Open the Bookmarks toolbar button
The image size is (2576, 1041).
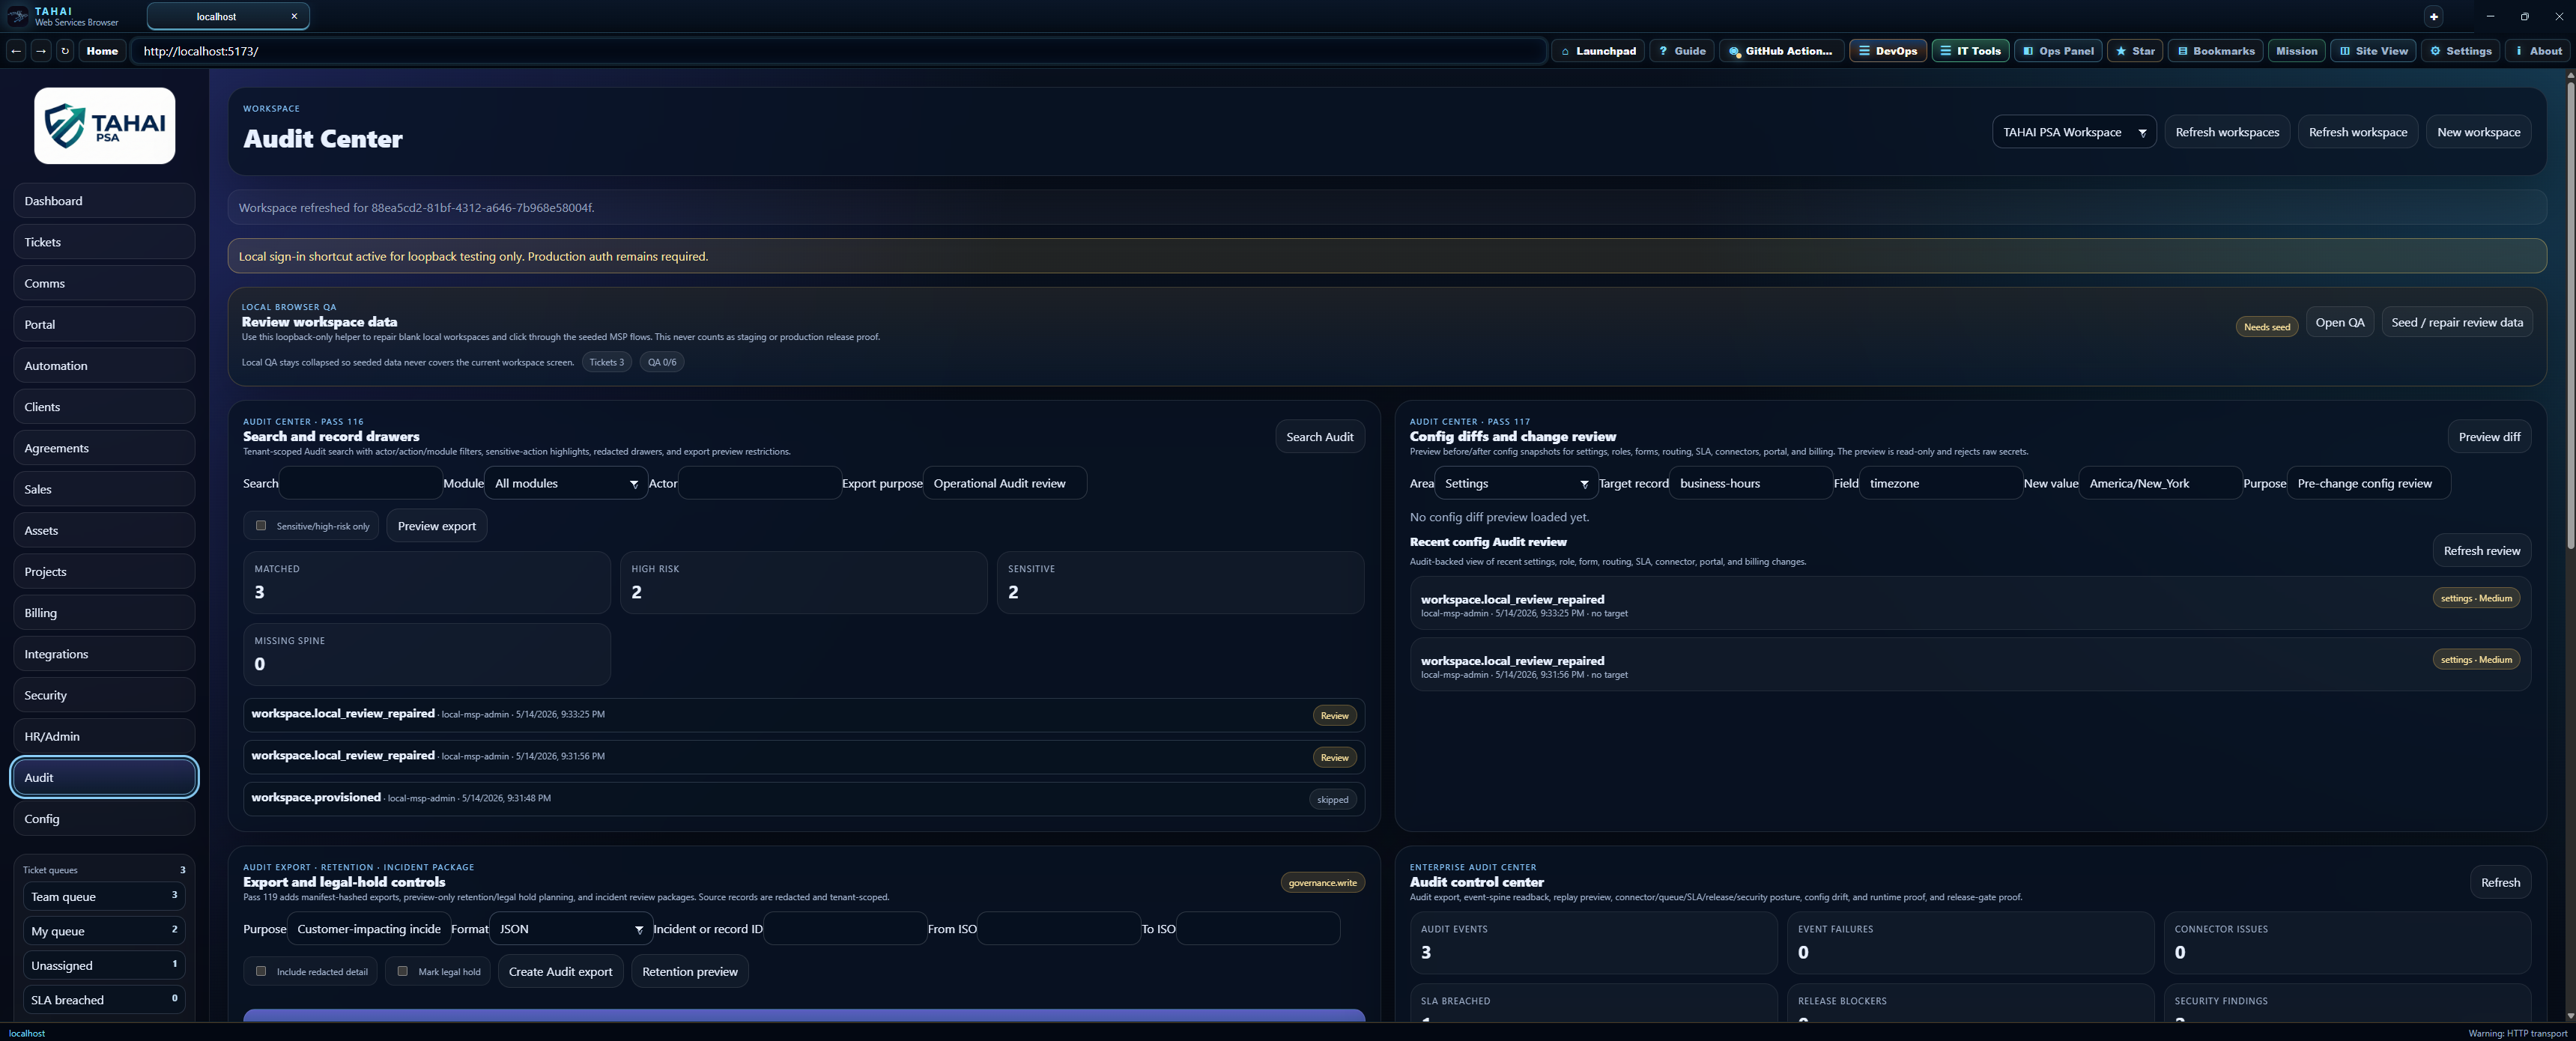point(2216,51)
